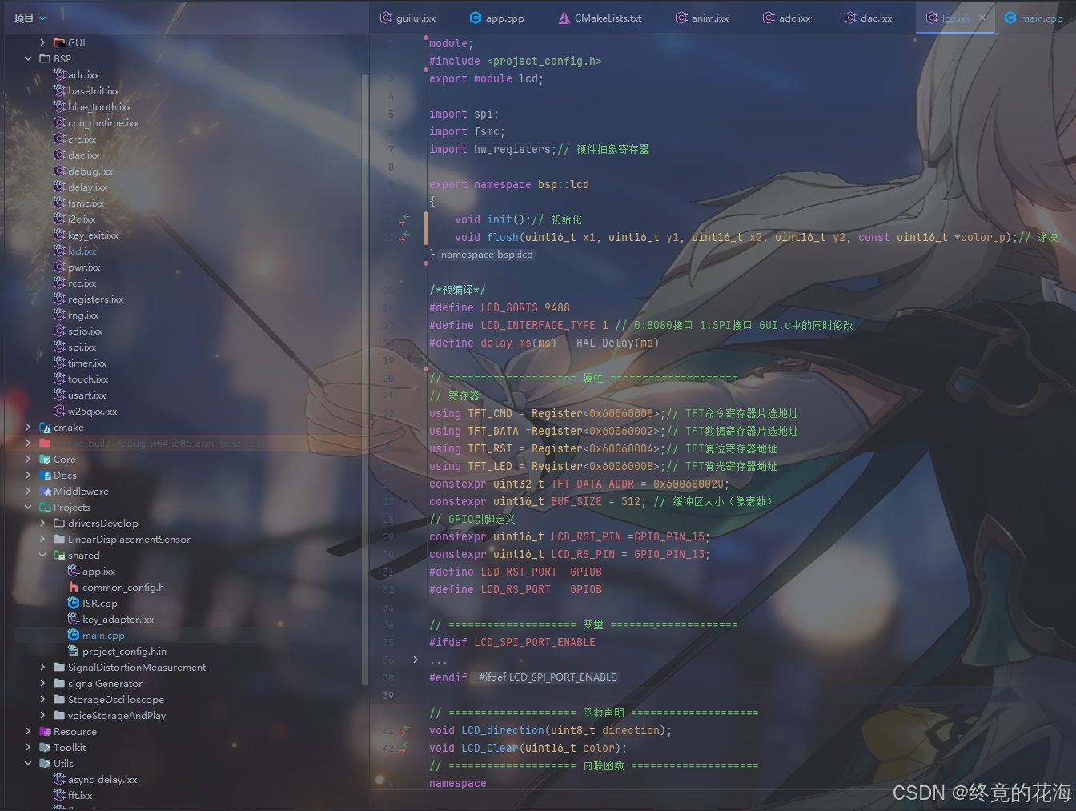Image resolution: width=1076 pixels, height=811 pixels.
Task: Switch to the anim.ixx tab
Action: click(x=702, y=18)
